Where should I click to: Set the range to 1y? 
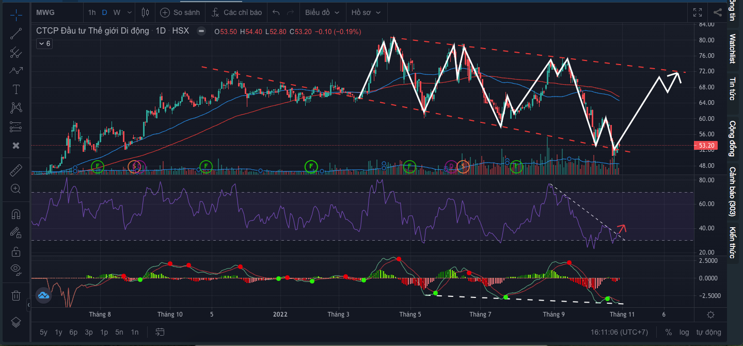(59, 332)
